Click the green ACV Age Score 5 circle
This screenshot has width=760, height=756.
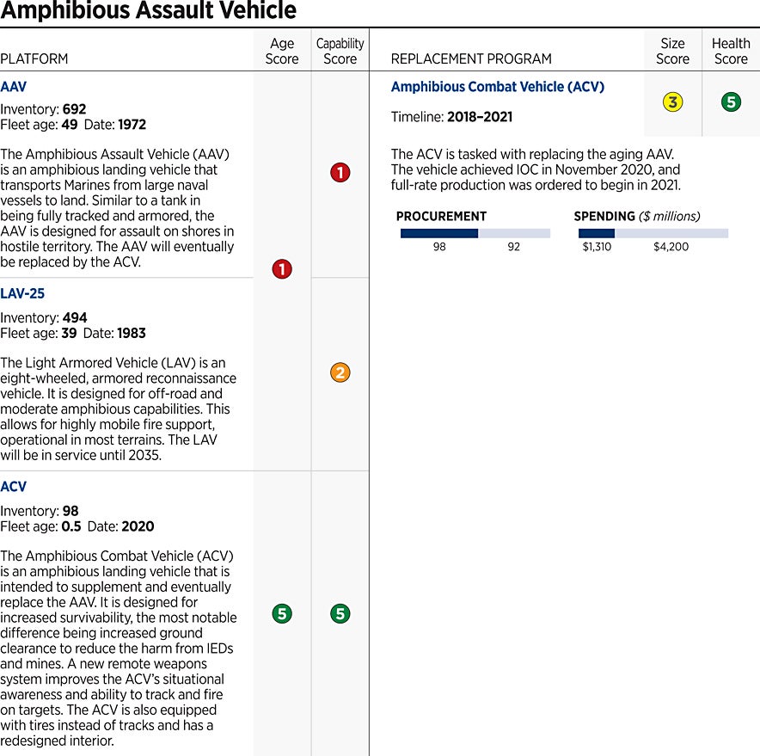pos(281,613)
